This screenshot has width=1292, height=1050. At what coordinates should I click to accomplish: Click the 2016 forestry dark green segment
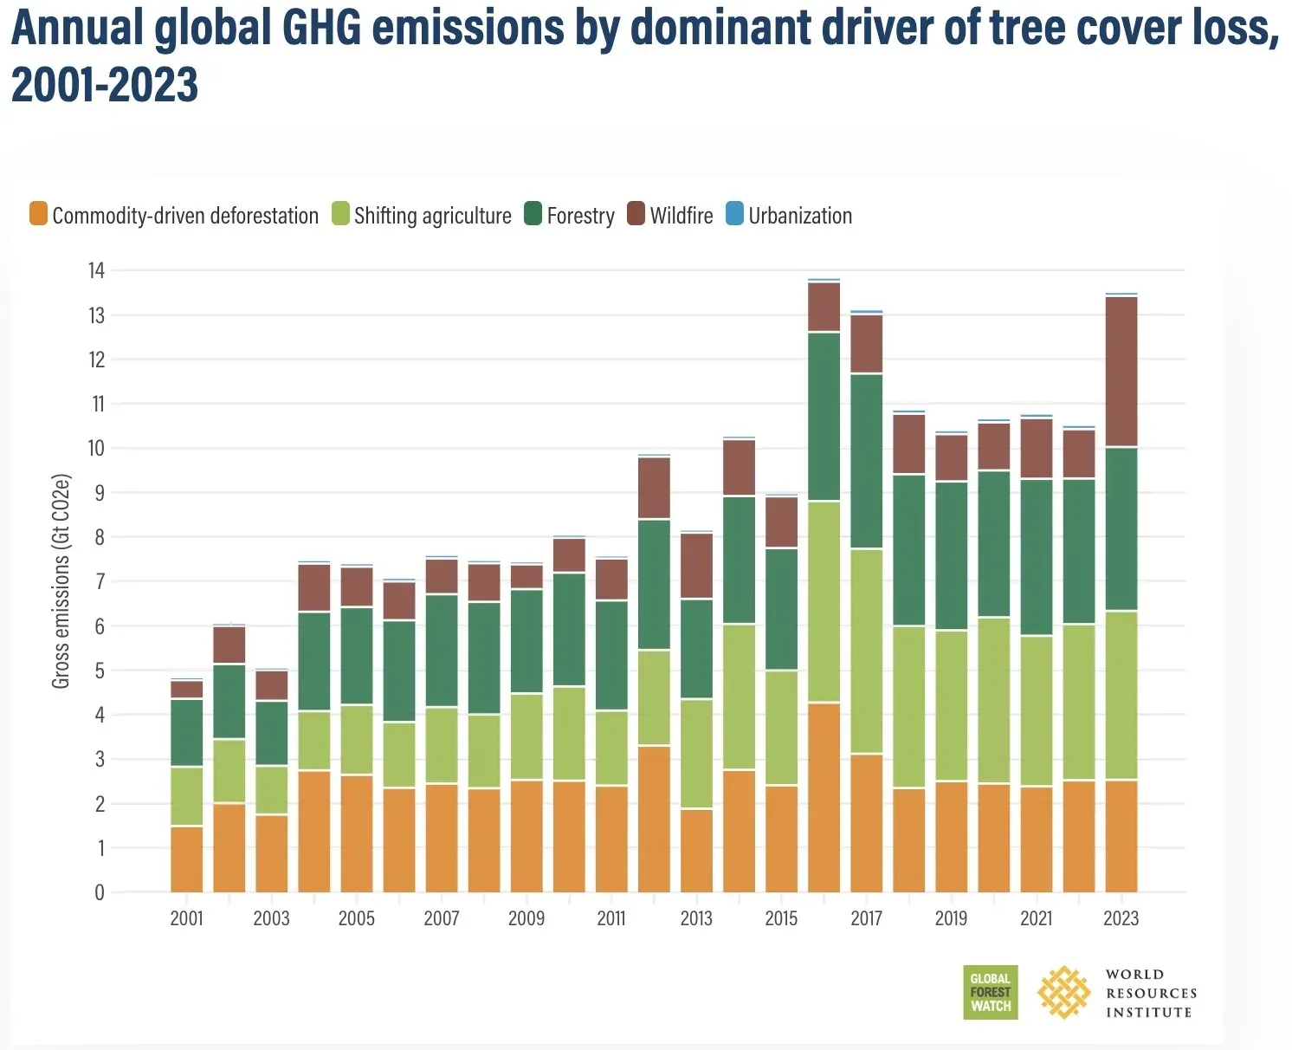pyautogui.click(x=824, y=417)
